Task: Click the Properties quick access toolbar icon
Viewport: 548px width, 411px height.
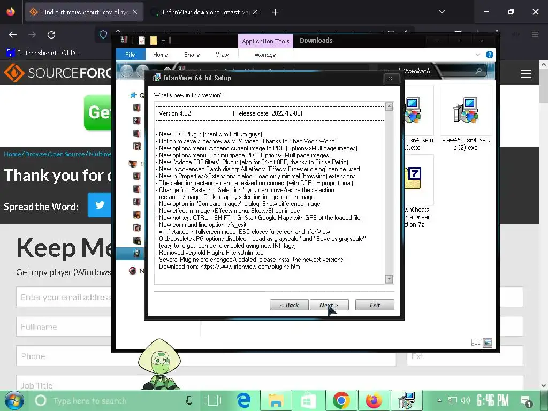Action: [x=141, y=41]
